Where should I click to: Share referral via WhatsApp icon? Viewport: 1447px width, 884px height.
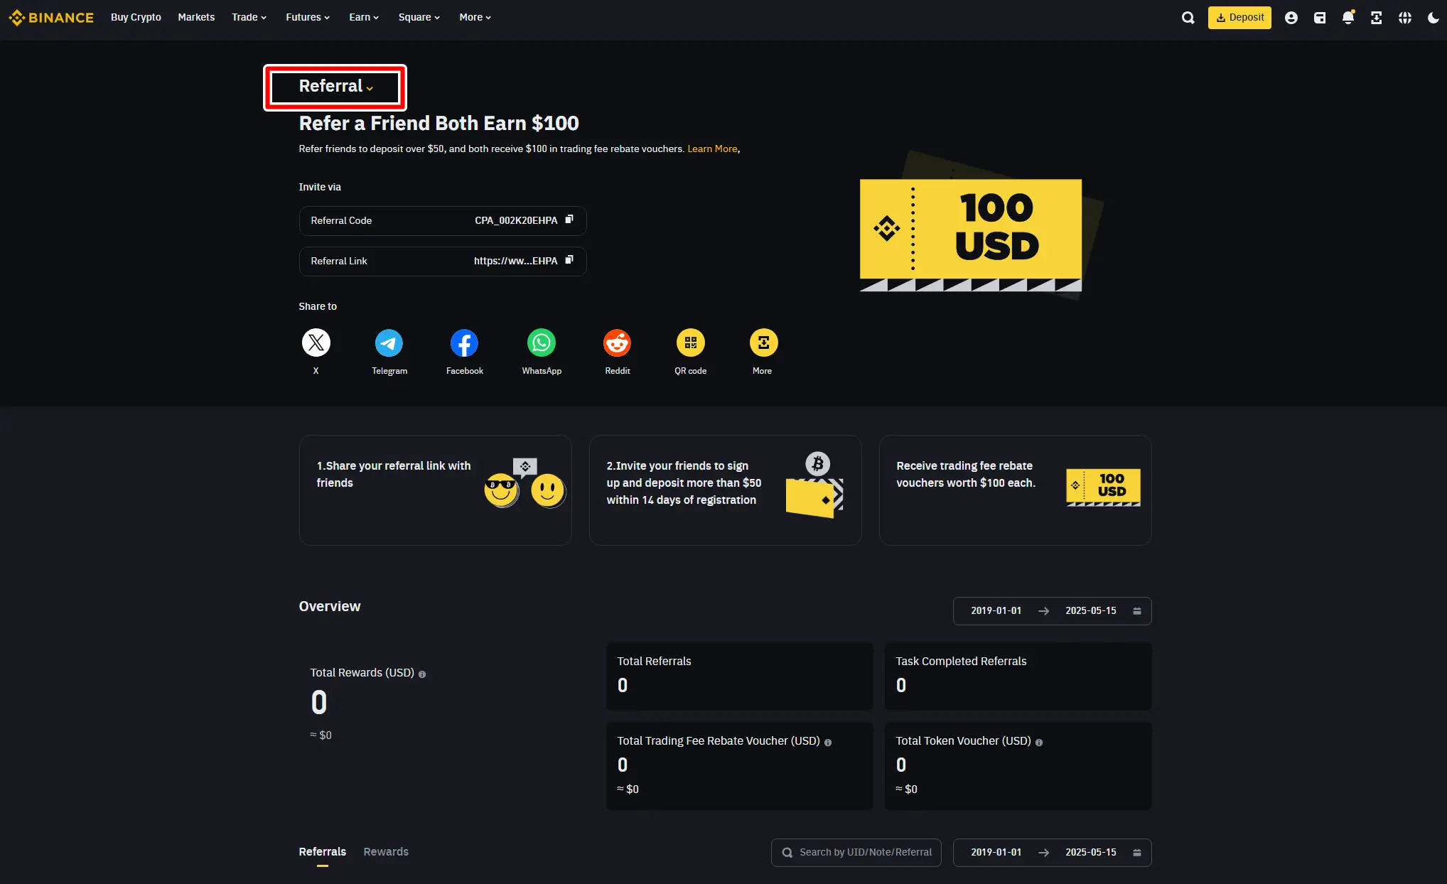pos(542,343)
